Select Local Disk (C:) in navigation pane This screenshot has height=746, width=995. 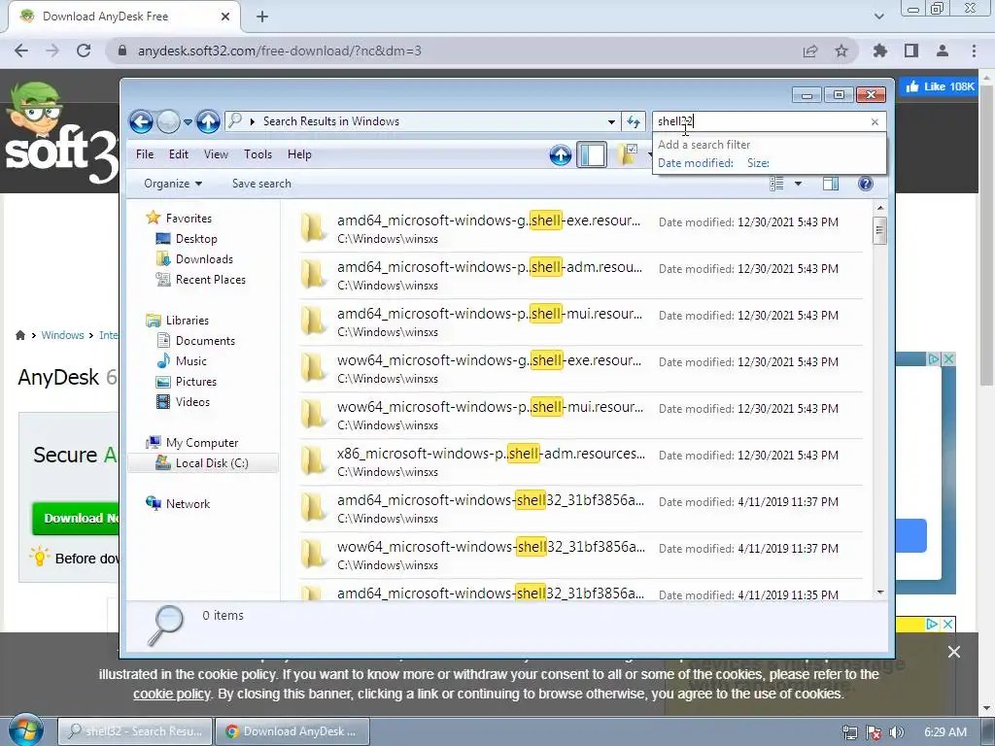(x=203, y=463)
